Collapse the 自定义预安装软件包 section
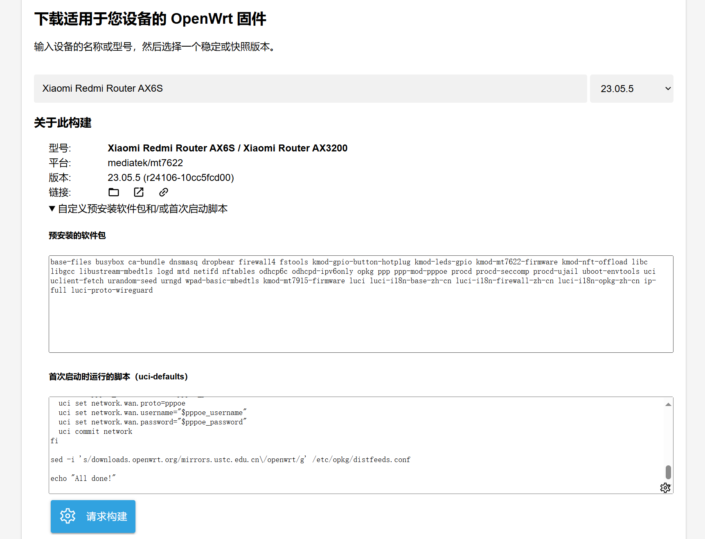The height and width of the screenshot is (539, 705). 138,209
